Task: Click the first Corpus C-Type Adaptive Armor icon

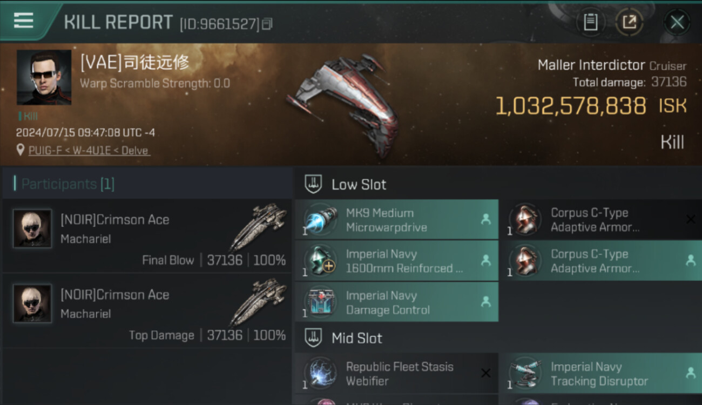Action: [525, 220]
